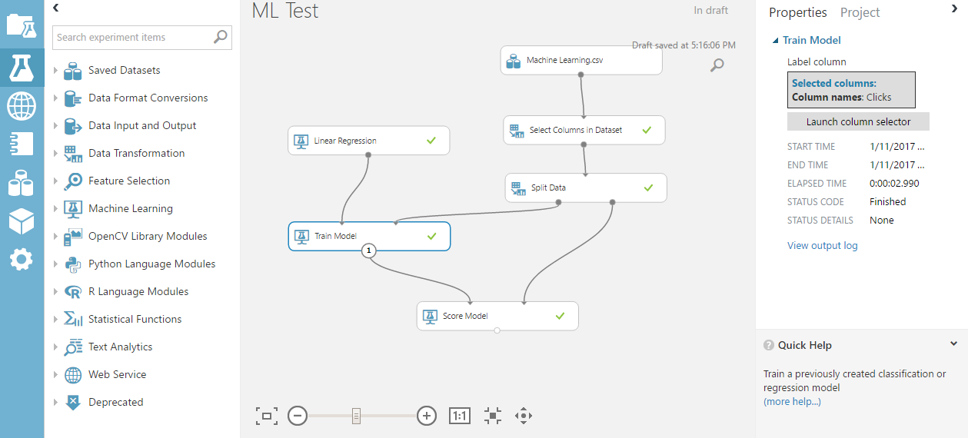Click Data Transformation category icon
Screen dimensions: 968x438
pyautogui.click(x=73, y=154)
